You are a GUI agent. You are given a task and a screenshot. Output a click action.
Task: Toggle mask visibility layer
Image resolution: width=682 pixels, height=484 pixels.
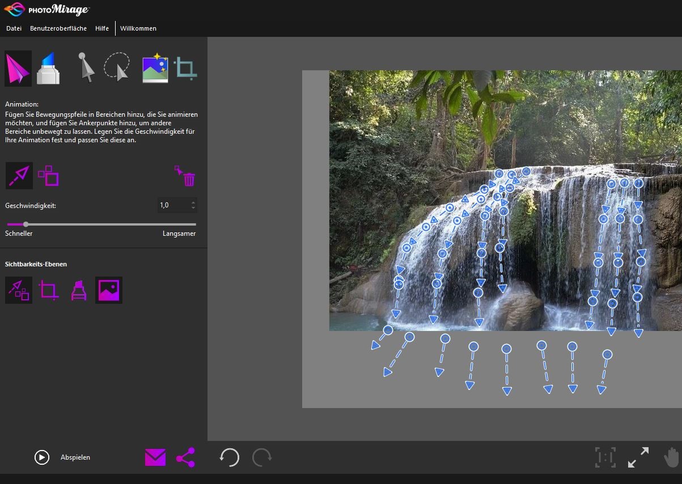point(79,290)
